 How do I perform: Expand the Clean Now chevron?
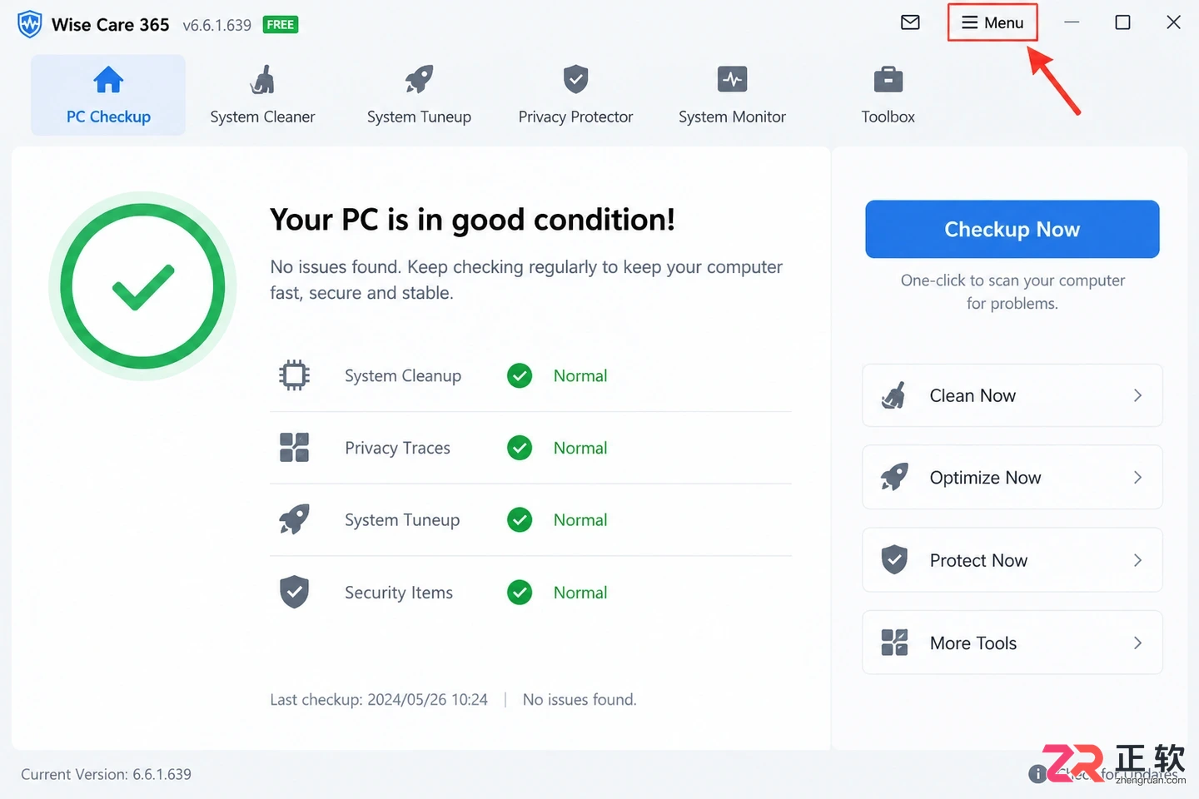tap(1137, 395)
